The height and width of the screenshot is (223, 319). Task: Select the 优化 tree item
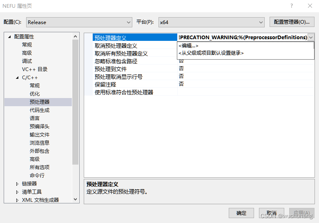[x=35, y=94]
